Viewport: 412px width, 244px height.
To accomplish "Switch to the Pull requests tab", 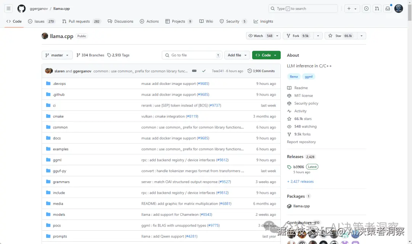I will pyautogui.click(x=81, y=21).
